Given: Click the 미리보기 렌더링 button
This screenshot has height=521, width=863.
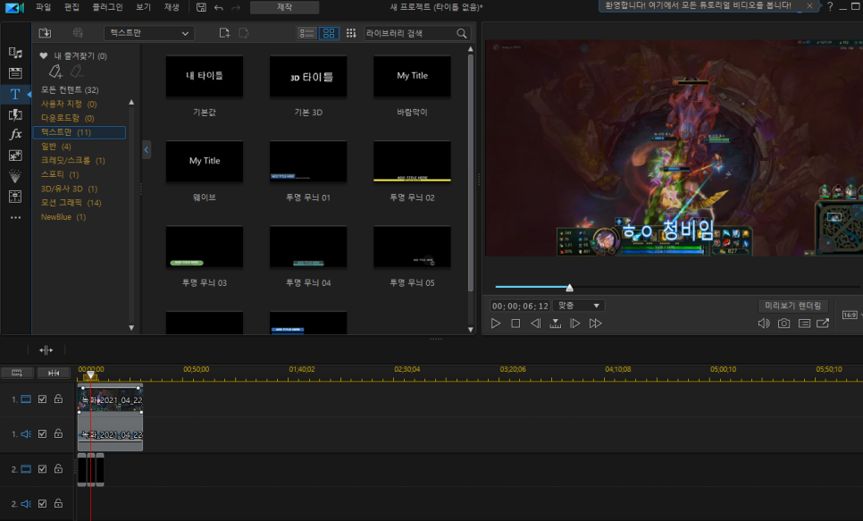Looking at the screenshot, I should (x=792, y=306).
